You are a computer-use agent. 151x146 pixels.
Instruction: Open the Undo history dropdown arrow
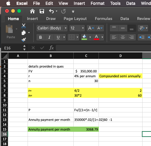pos(56,11)
